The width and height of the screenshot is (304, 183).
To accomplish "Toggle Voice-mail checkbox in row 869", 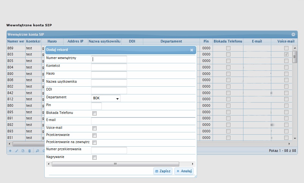I will point(286,48).
